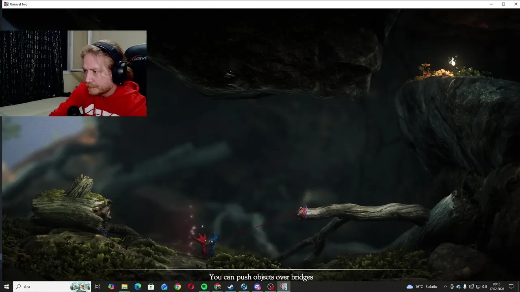The width and height of the screenshot is (520, 292).
Task: Click the Unravel Two window title icon
Action: (6, 4)
